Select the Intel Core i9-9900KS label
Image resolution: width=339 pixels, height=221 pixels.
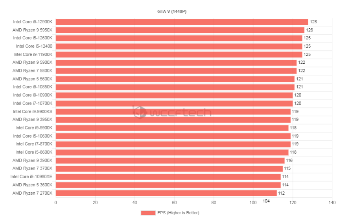[x=32, y=111]
